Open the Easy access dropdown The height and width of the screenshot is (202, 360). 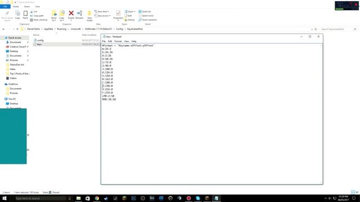click(102, 16)
